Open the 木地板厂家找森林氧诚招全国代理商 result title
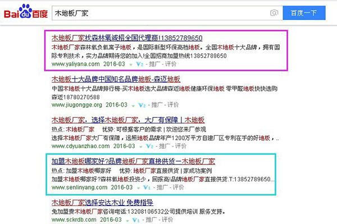The image size is (337, 224). click(x=127, y=38)
